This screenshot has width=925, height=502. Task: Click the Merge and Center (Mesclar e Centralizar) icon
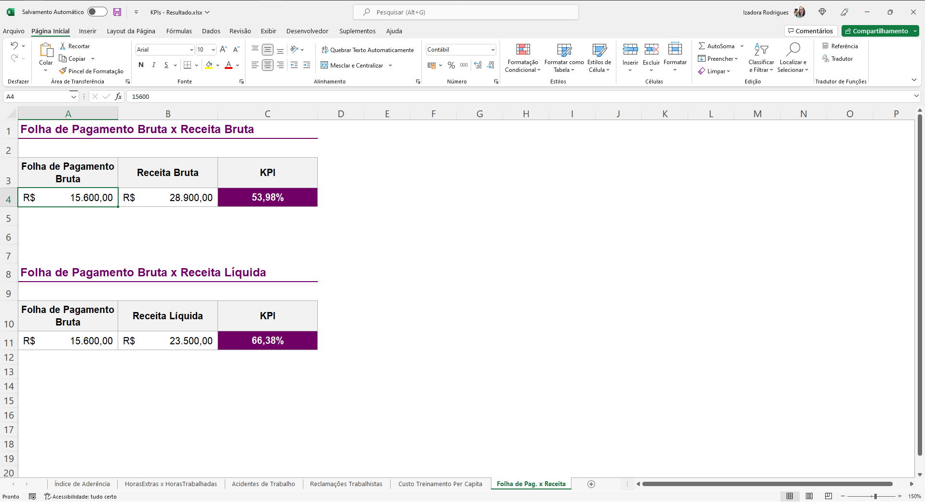point(325,65)
